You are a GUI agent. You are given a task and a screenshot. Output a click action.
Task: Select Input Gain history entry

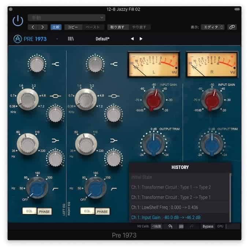[179, 217]
